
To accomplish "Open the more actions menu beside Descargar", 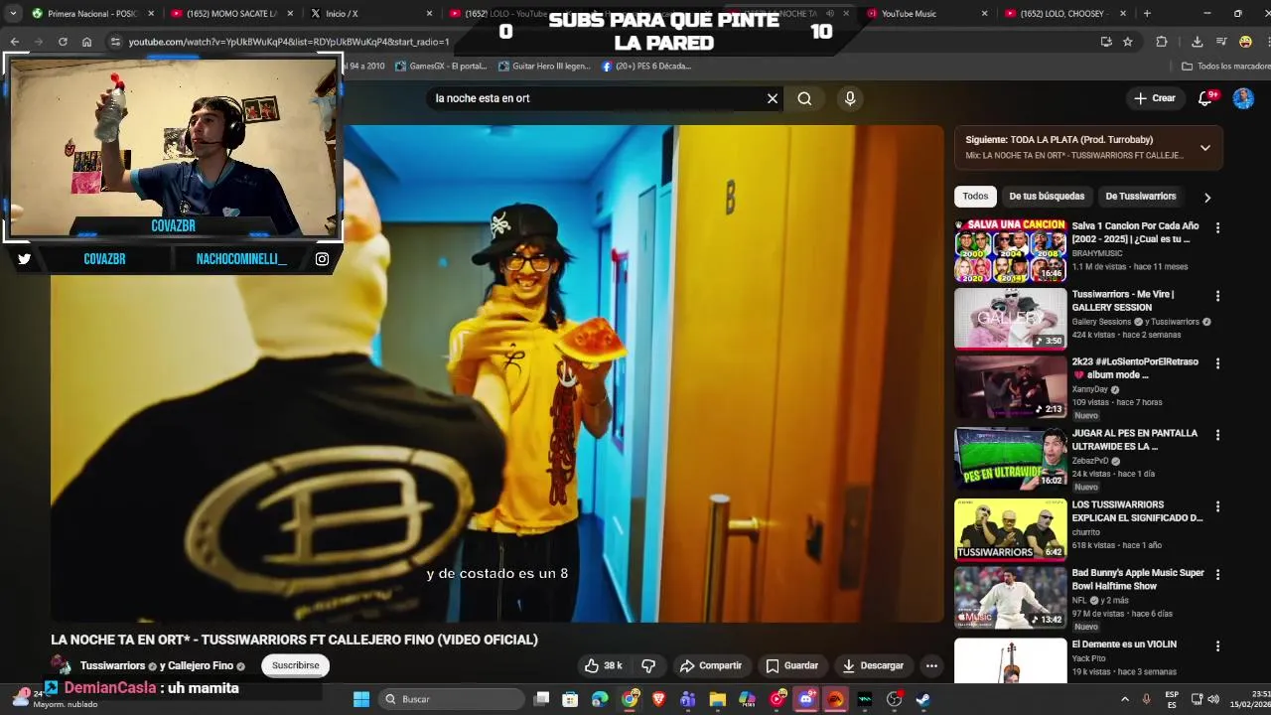I will (x=931, y=665).
